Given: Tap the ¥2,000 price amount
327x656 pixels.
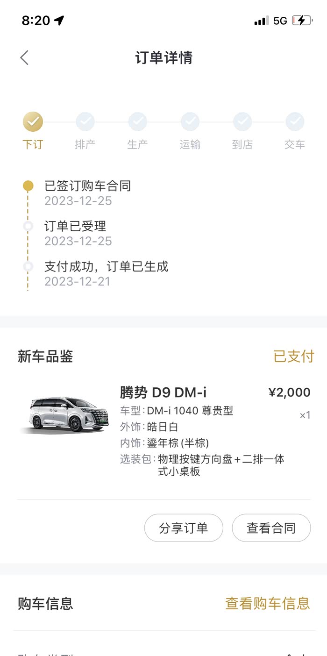Looking at the screenshot, I should pyautogui.click(x=289, y=392).
